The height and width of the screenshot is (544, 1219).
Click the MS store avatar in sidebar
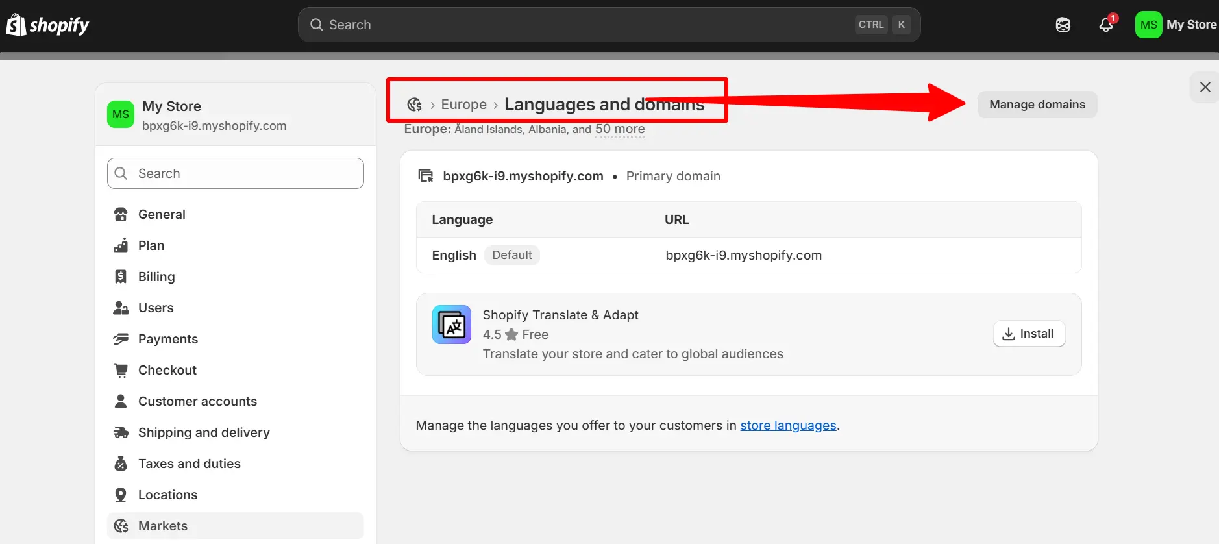tap(121, 114)
